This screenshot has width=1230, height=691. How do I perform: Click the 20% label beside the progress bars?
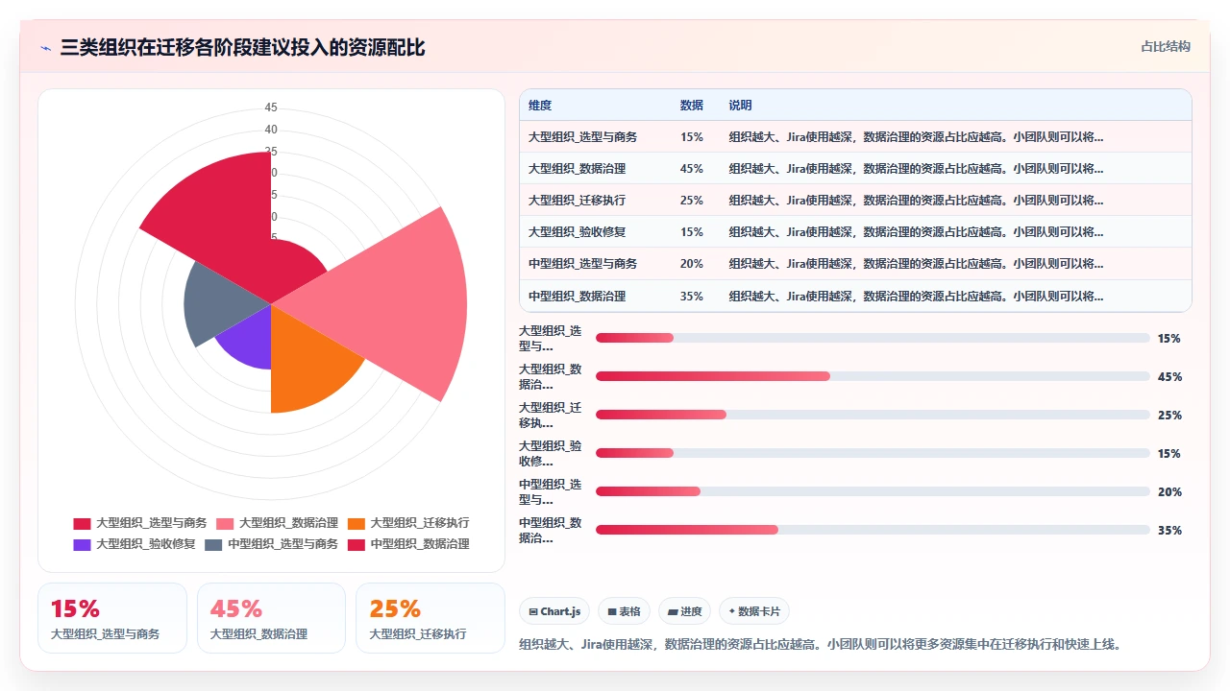[1169, 492]
